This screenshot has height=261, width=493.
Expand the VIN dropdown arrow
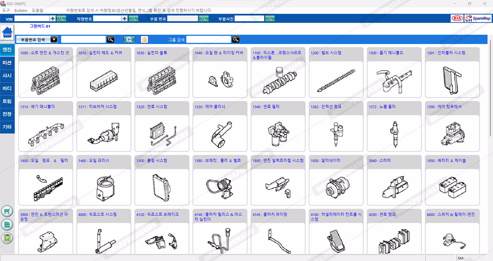pyautogui.click(x=53, y=18)
